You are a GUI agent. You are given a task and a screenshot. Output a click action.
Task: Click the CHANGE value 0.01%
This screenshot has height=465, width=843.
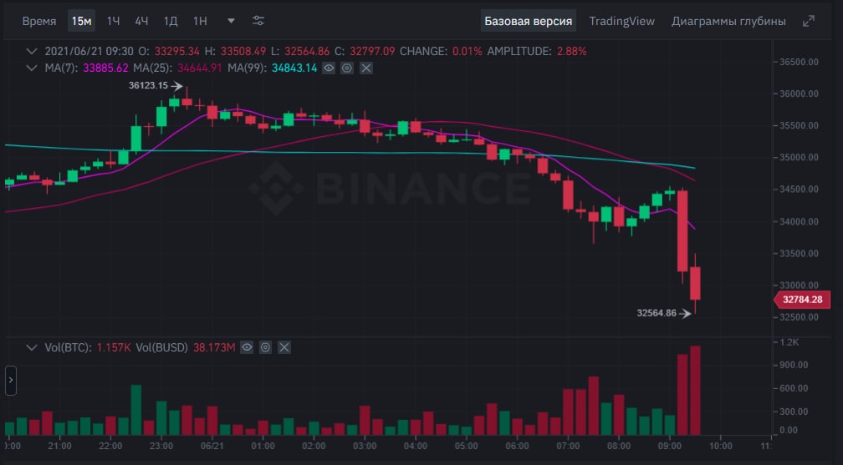(x=467, y=52)
